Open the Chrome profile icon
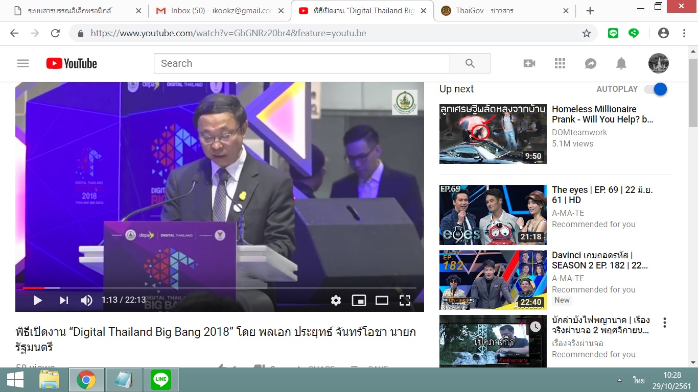This screenshot has height=392, width=698. pyautogui.click(x=663, y=33)
